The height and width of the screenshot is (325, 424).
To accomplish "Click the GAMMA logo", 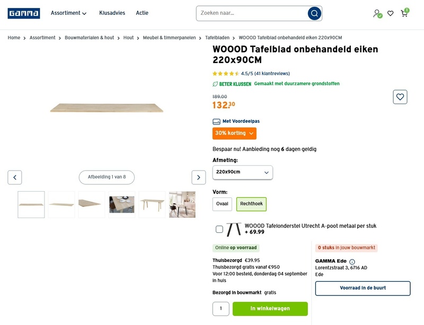I will [x=23, y=13].
